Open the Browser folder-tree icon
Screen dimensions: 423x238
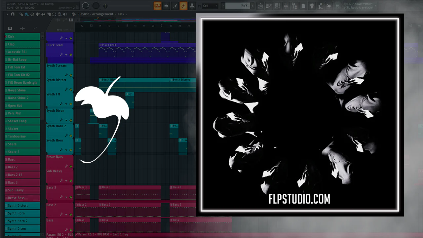click(295, 6)
